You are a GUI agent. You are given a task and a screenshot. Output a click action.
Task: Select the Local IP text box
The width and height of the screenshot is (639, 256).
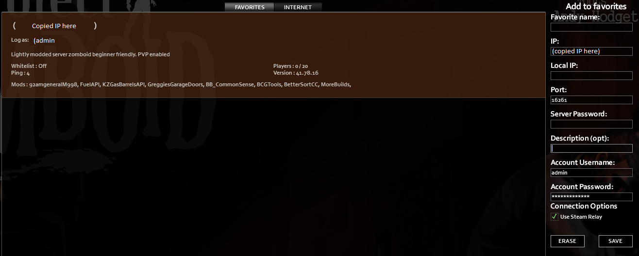pyautogui.click(x=591, y=76)
